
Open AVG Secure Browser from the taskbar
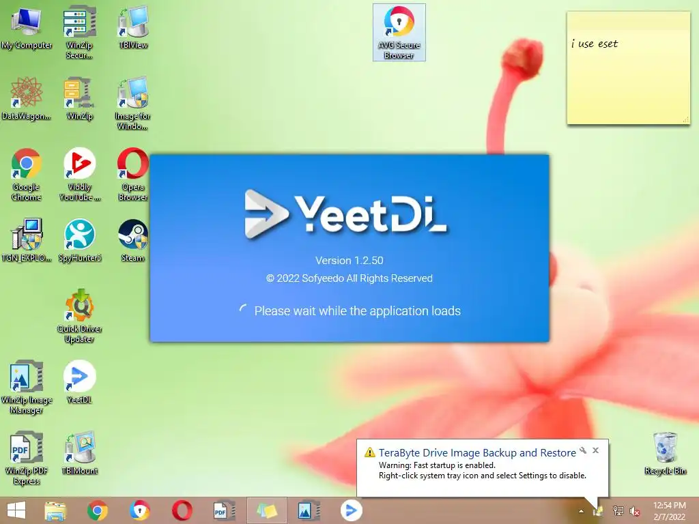(139, 510)
